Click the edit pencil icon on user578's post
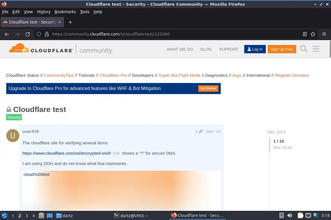331x220 pixels. [201, 131]
